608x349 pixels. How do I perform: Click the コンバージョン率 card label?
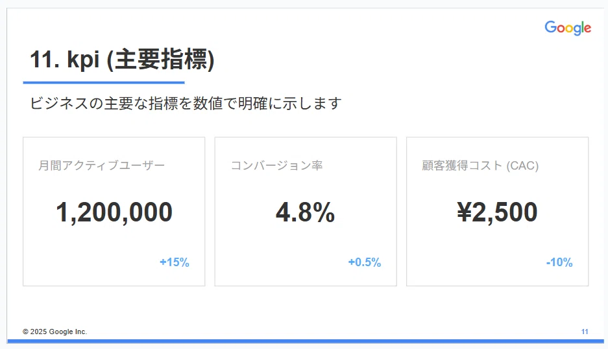[277, 166]
